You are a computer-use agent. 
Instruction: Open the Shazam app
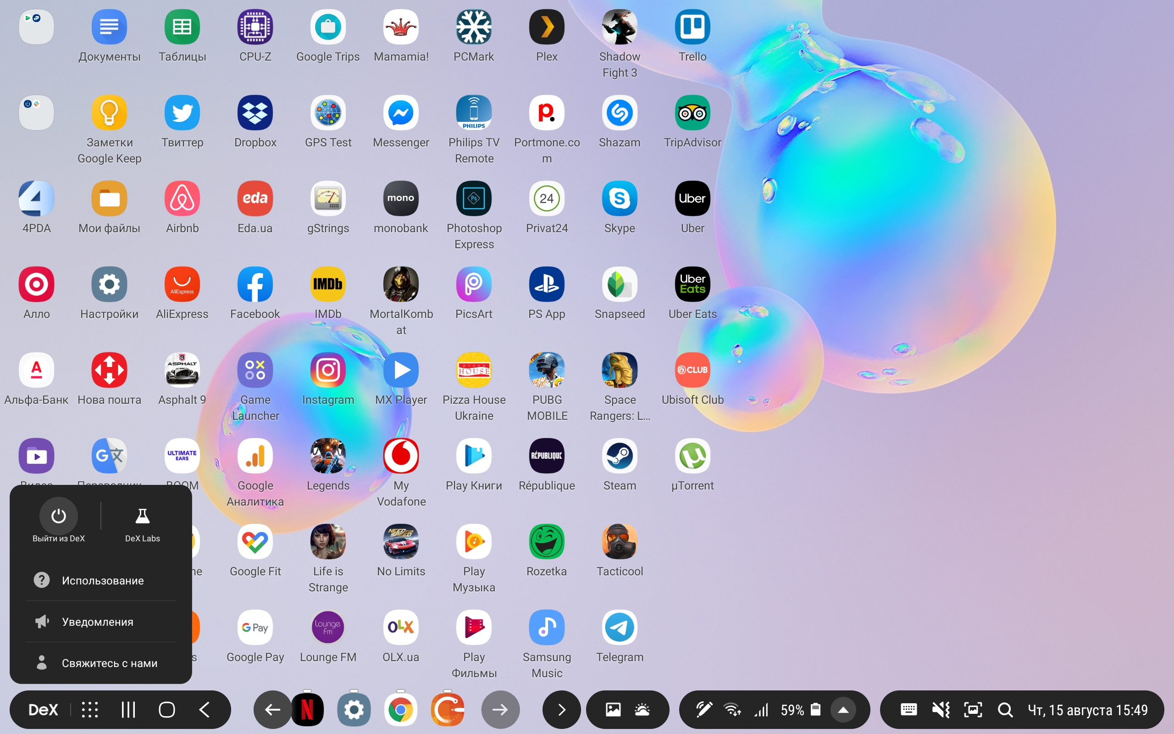620,113
